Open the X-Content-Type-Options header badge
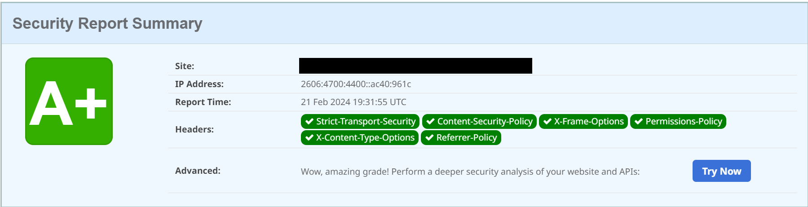Screen dimensions: 808x207 pyautogui.click(x=360, y=137)
